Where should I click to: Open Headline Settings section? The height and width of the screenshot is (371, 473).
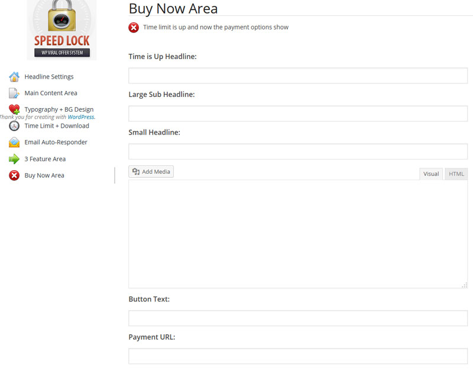coord(49,77)
